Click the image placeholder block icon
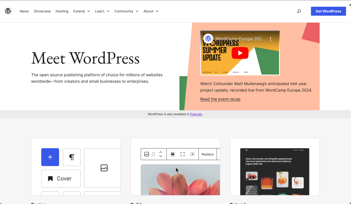Viewport: 351px width, 204px height. pyautogui.click(x=104, y=168)
